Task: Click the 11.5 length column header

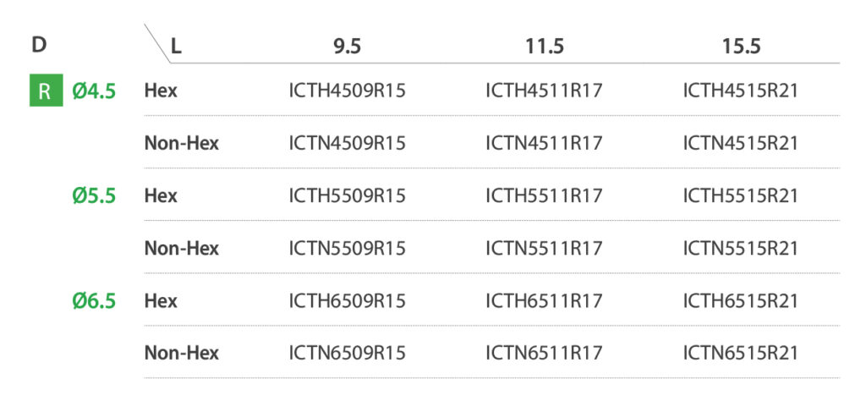Action: (x=544, y=47)
